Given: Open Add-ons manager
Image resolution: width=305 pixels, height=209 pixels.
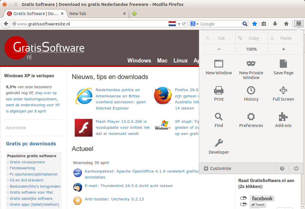Looking at the screenshot, I should point(283,120).
